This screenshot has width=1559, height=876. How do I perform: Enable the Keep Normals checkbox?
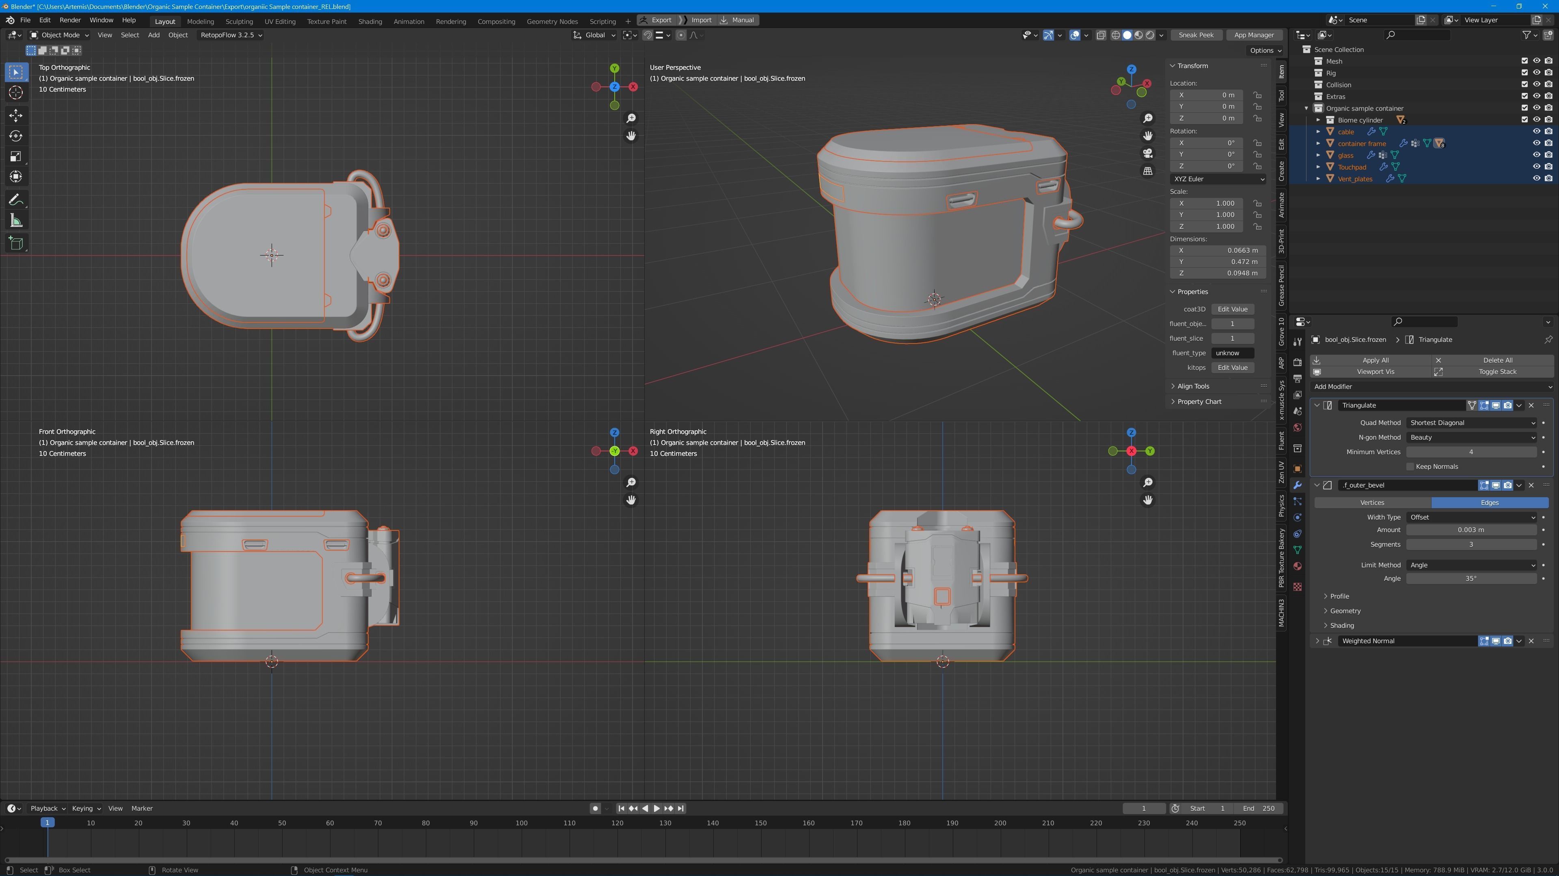(1410, 467)
